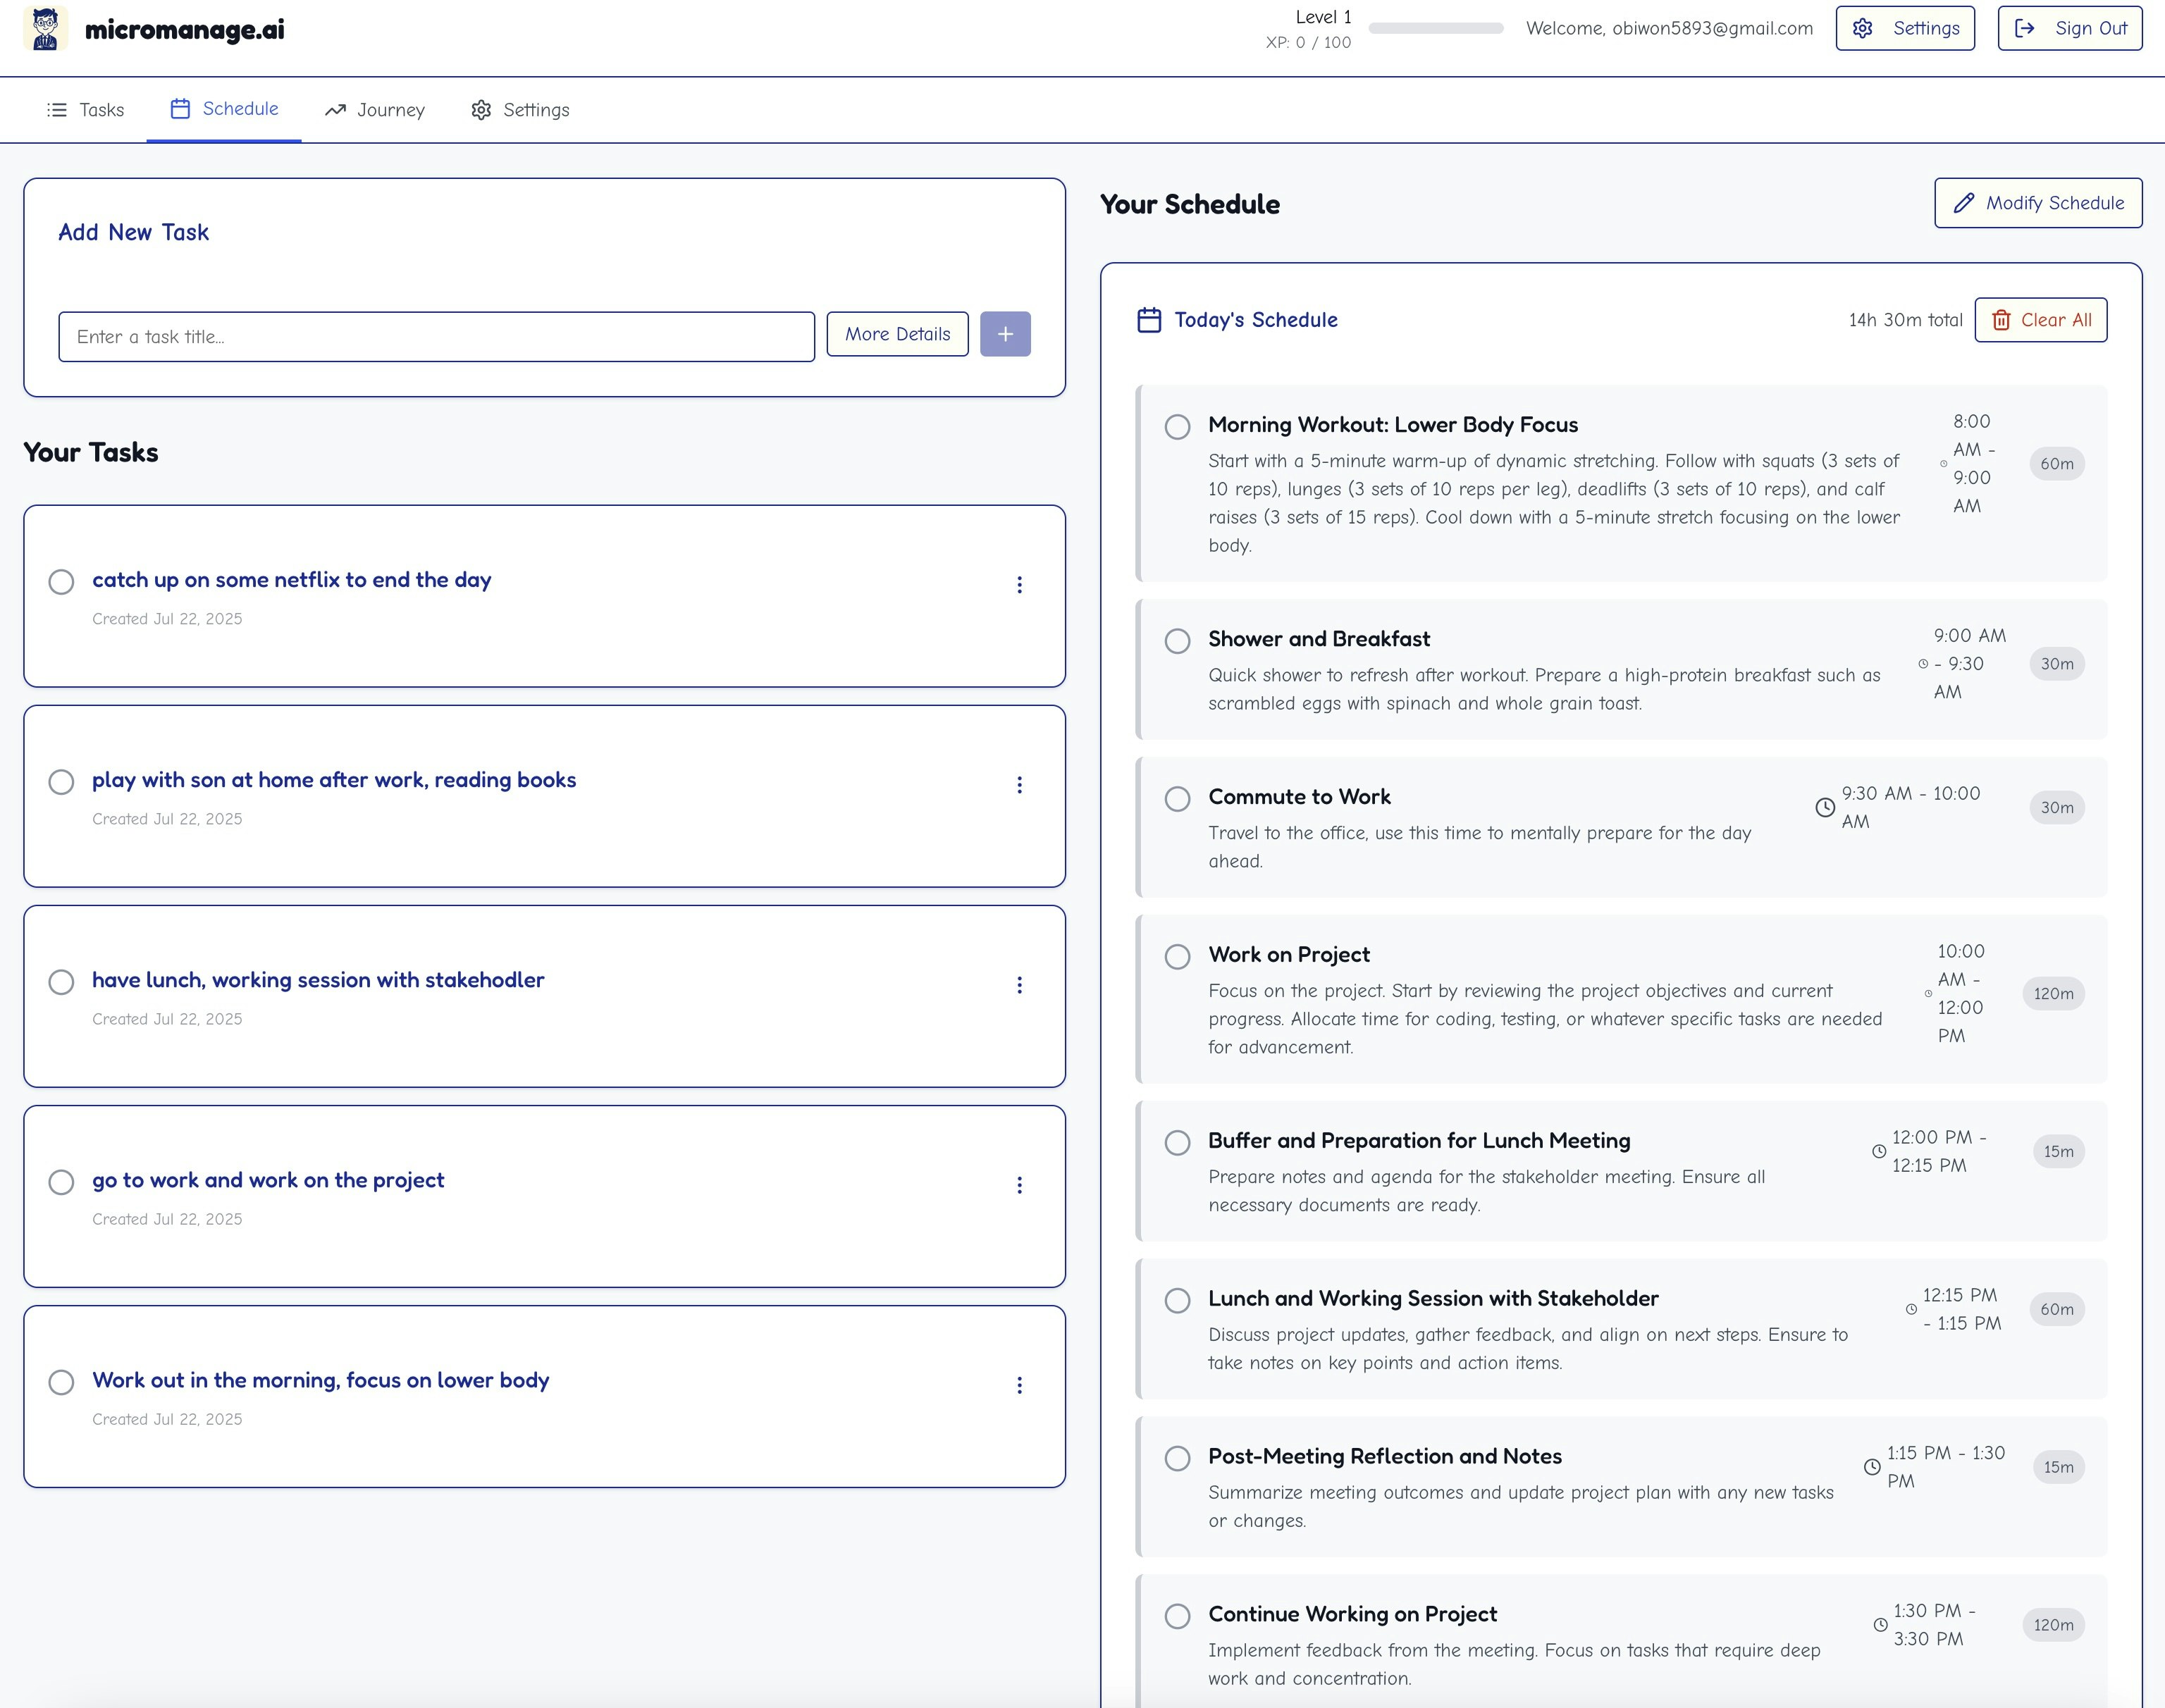Open options menu for Work out morning task
This screenshot has height=1708, width=2165.
(1019, 1385)
